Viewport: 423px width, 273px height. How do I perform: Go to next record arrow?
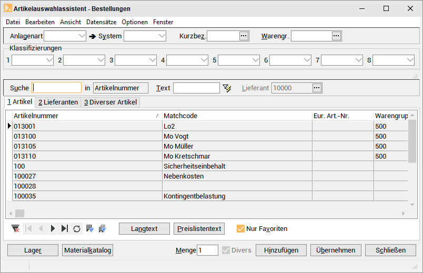coord(53,228)
